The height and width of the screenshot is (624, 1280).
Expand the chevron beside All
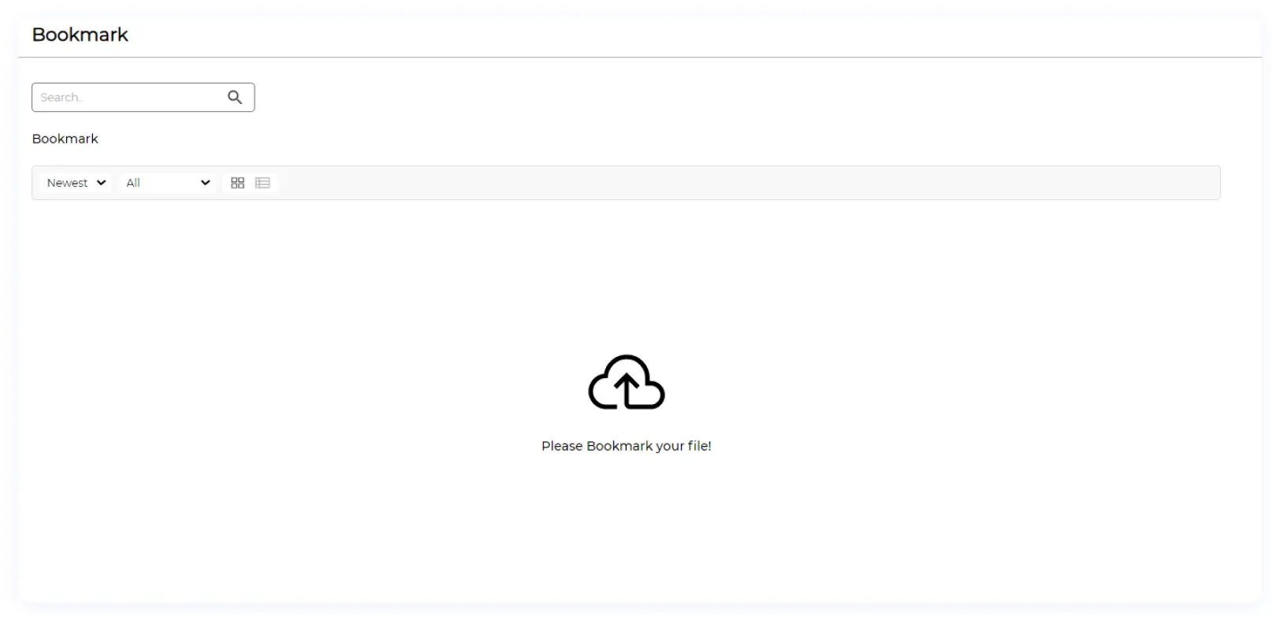[x=205, y=183]
